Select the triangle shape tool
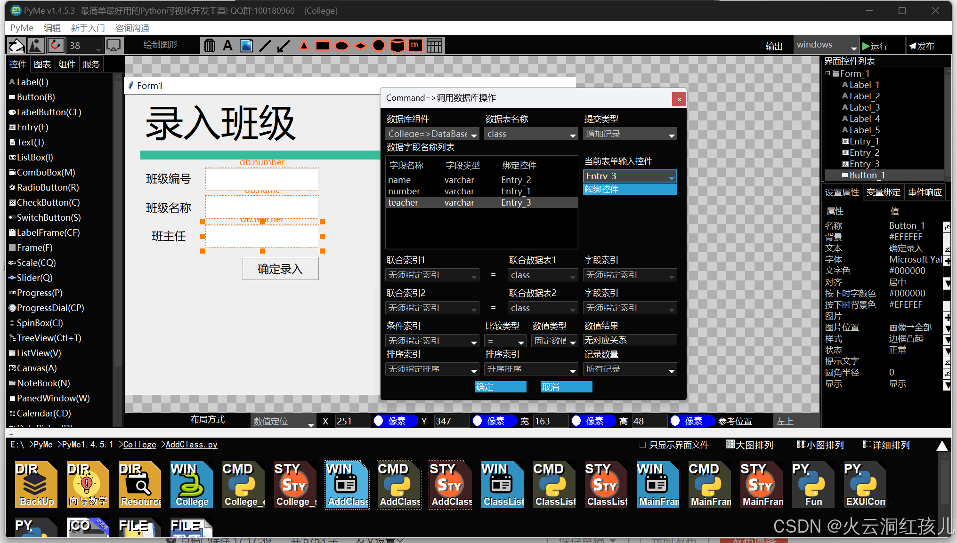957x543 pixels. [304, 46]
